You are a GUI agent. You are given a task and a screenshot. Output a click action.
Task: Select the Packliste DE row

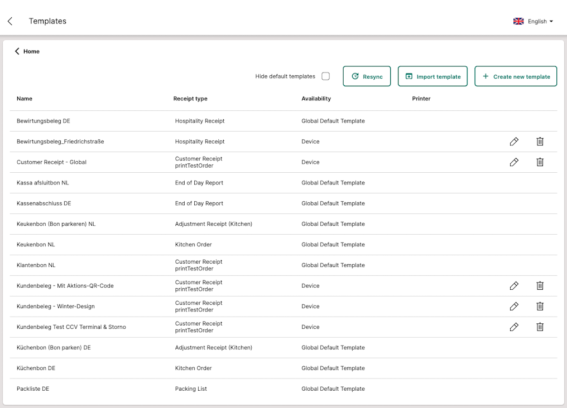(33, 389)
